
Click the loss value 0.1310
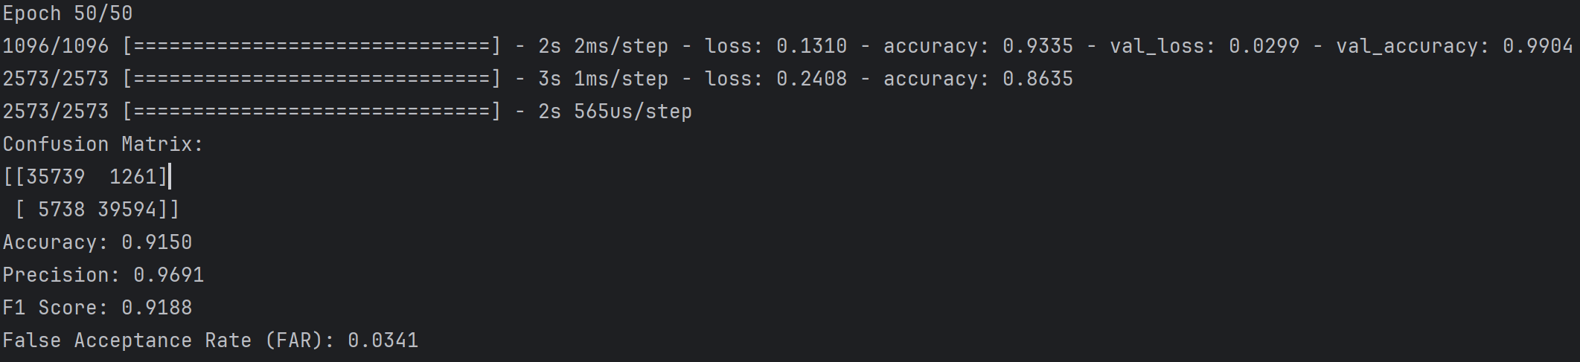(811, 46)
